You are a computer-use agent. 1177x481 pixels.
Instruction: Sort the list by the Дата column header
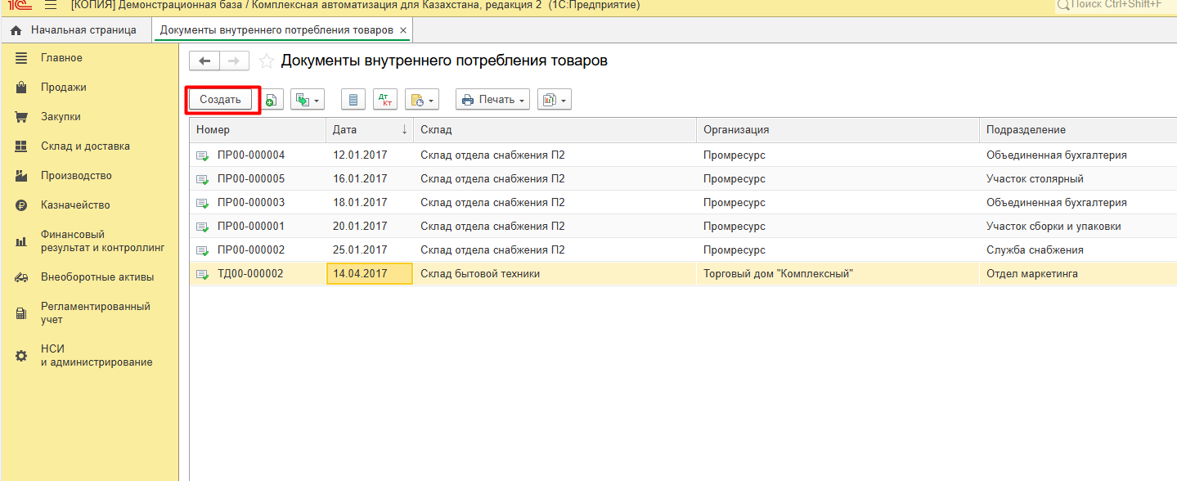tap(368, 130)
